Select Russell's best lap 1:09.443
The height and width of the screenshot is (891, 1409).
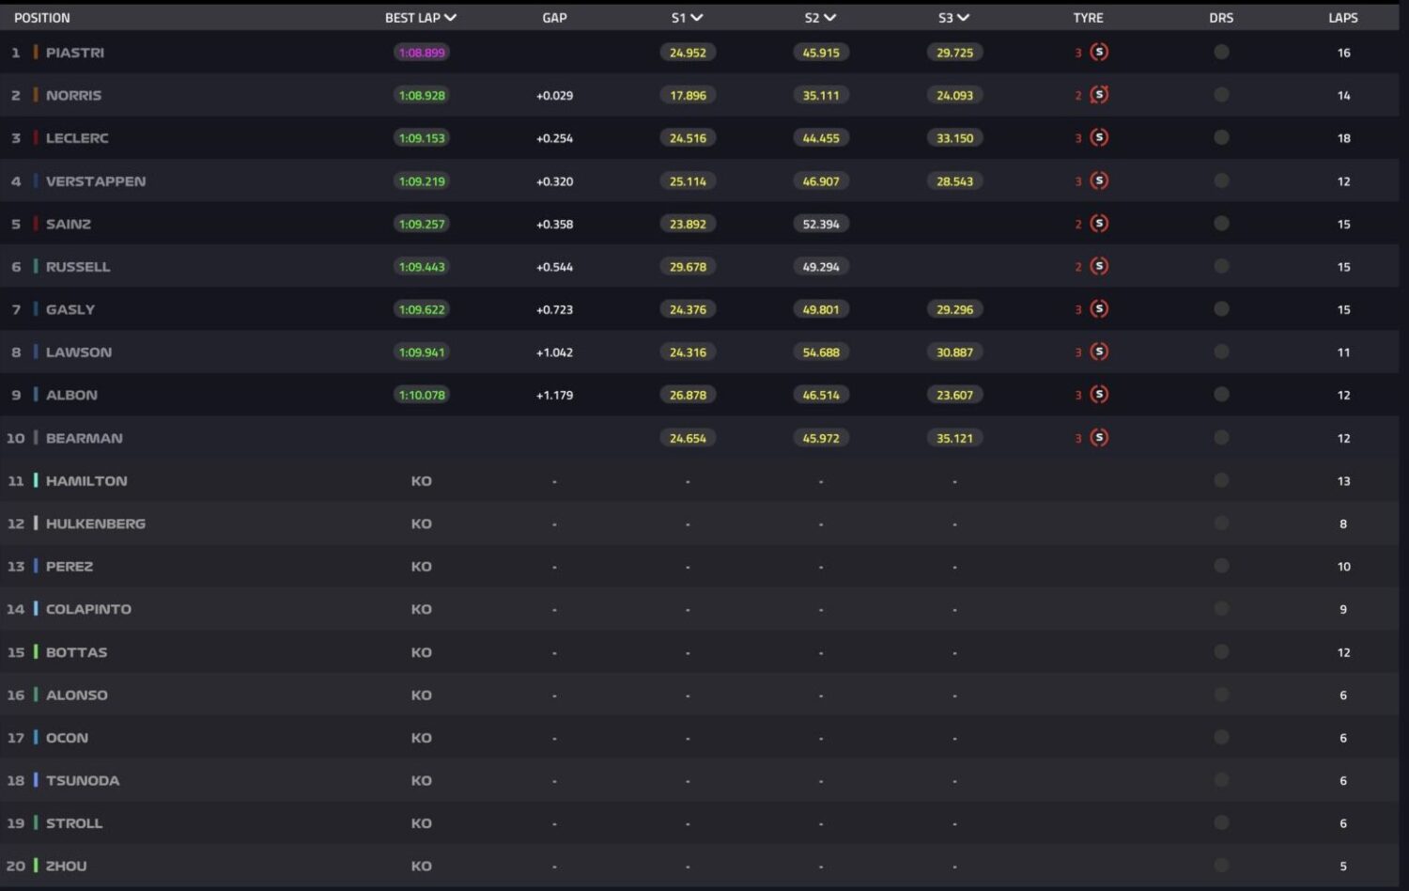coord(422,267)
